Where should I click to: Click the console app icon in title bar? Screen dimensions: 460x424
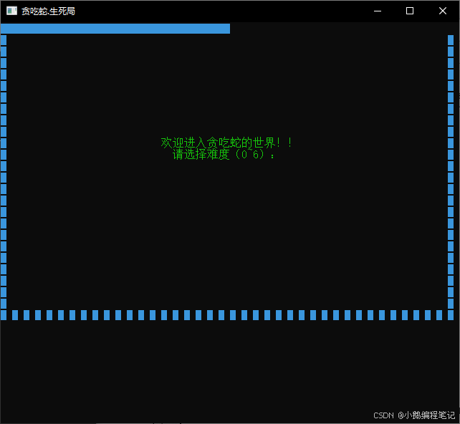click(11, 11)
